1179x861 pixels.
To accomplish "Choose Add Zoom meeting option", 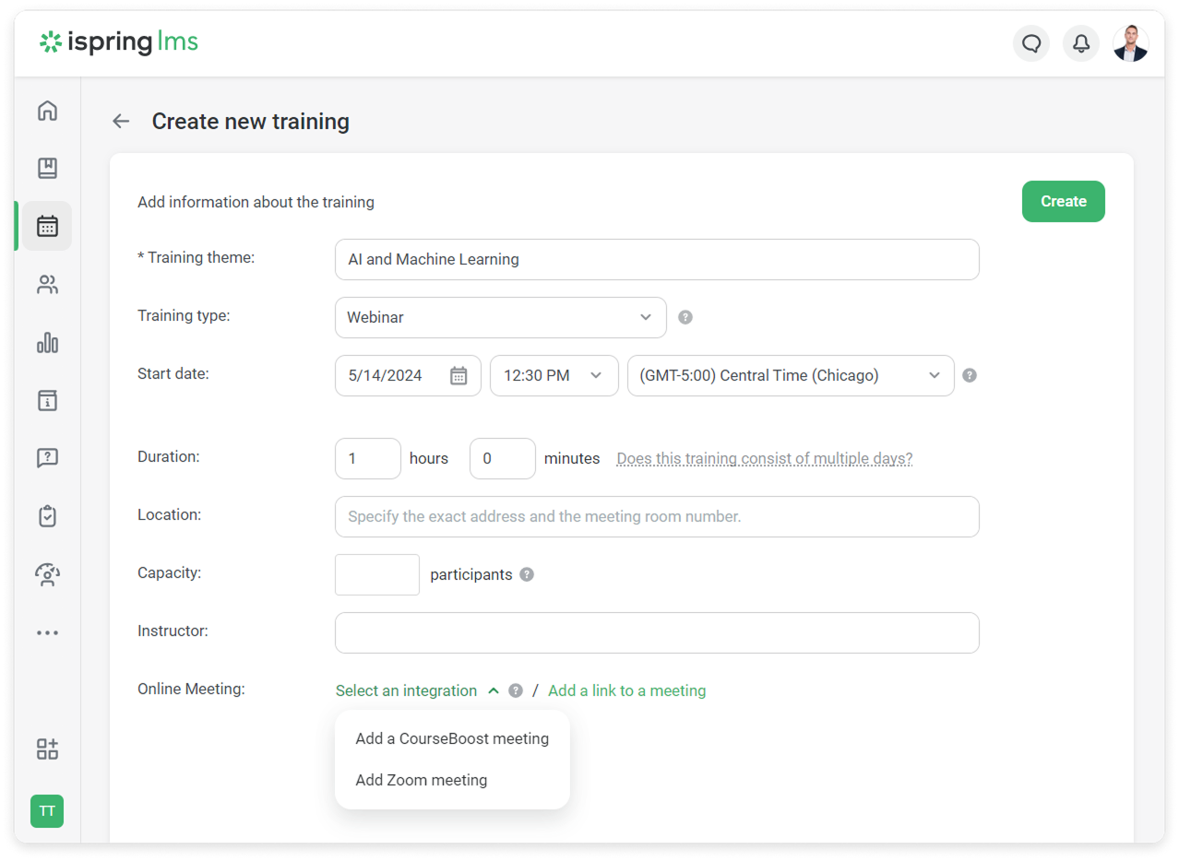I will [x=422, y=780].
